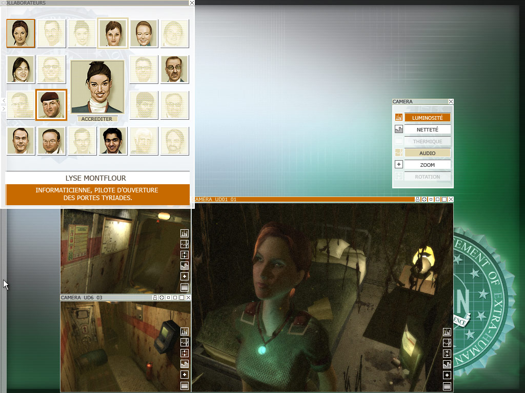
Task: Select bearded collaborator with dark glasses
Action: tap(174, 70)
